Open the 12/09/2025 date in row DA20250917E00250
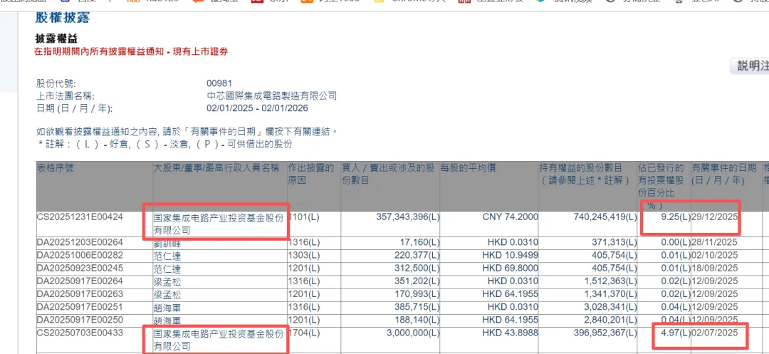The width and height of the screenshot is (769, 354). pos(715,321)
